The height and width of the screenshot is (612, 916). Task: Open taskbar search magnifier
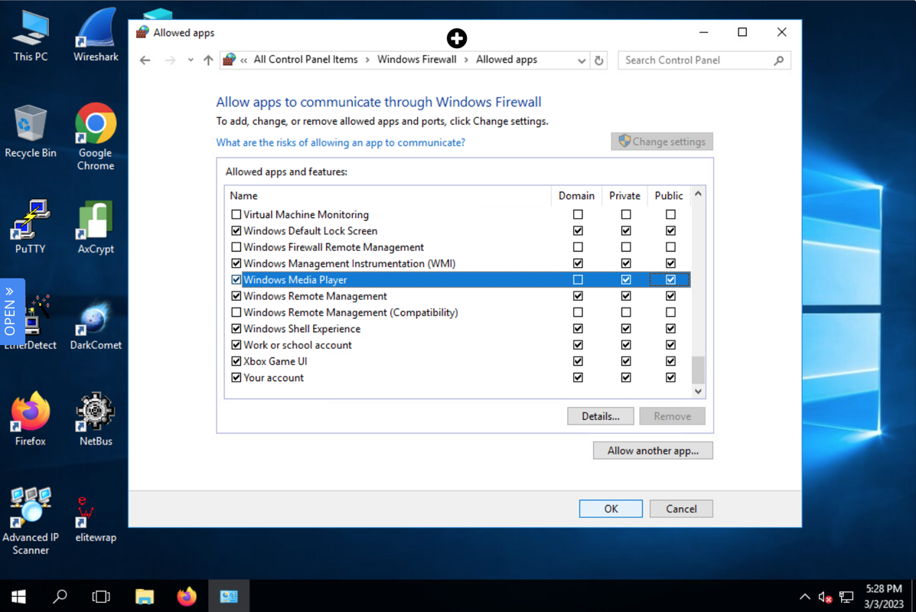(x=60, y=596)
